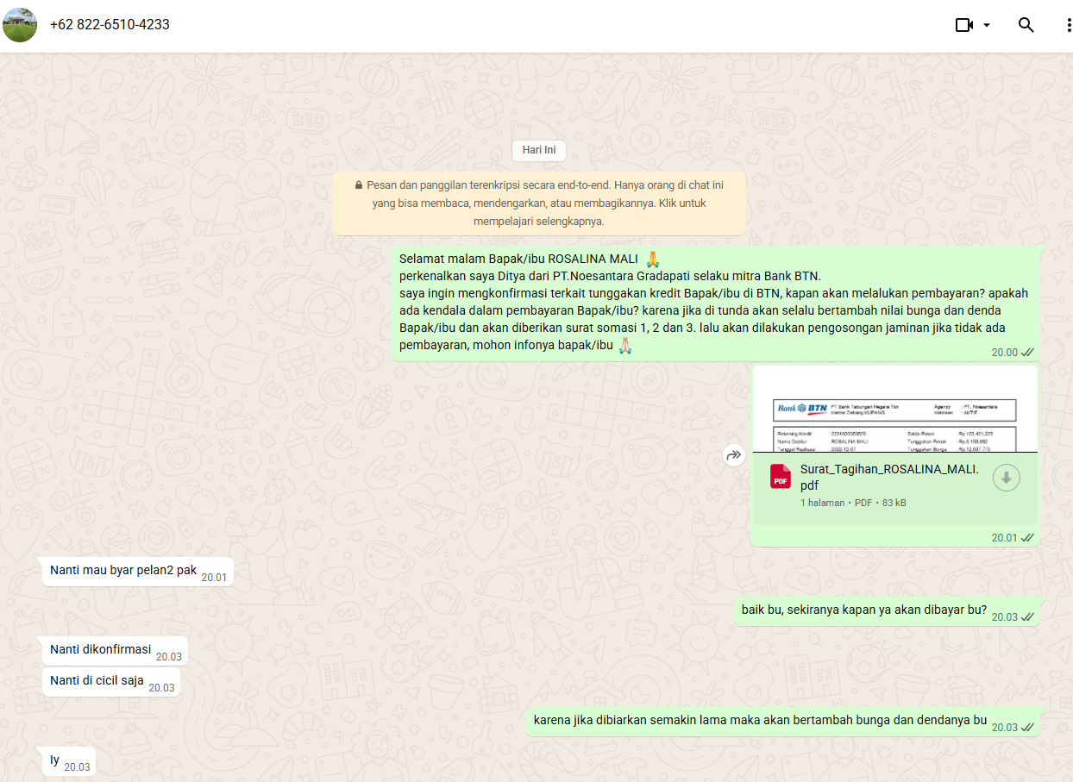Select the "Nanti di cicil saja" message
1073x782 pixels.
point(97,681)
